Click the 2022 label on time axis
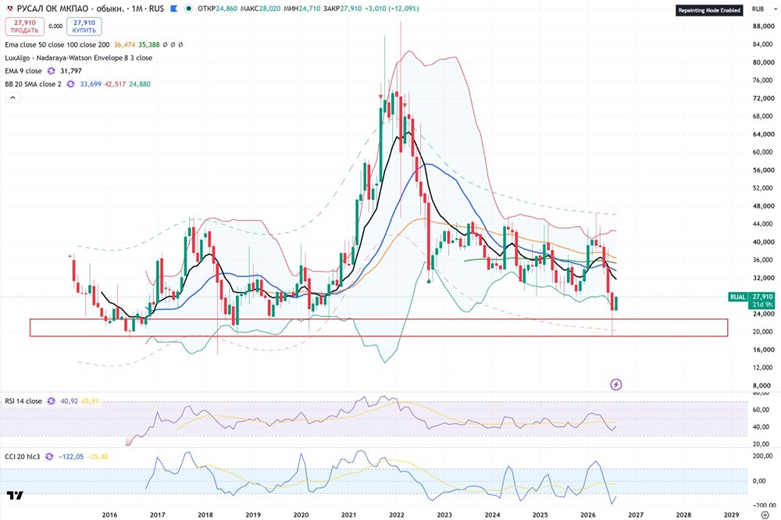This screenshot has height=520, width=781. coord(397,515)
